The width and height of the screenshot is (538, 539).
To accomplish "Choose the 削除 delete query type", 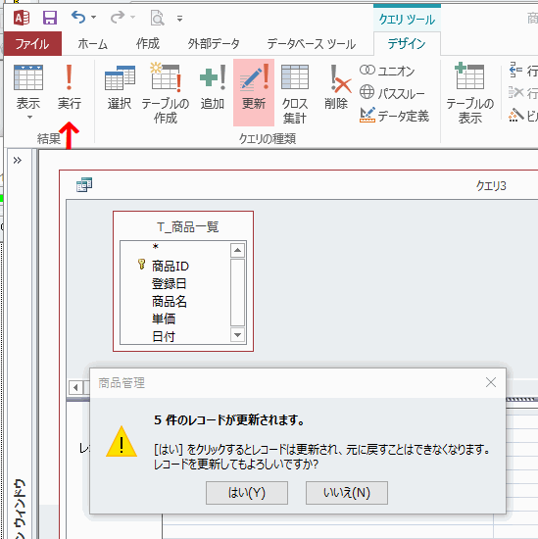I will [337, 87].
